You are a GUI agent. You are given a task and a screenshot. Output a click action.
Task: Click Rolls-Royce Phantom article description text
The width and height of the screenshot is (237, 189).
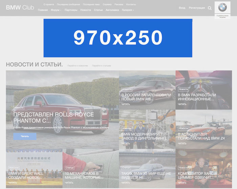(61, 128)
